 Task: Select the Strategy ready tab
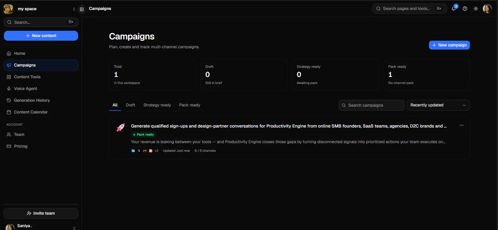[157, 105]
